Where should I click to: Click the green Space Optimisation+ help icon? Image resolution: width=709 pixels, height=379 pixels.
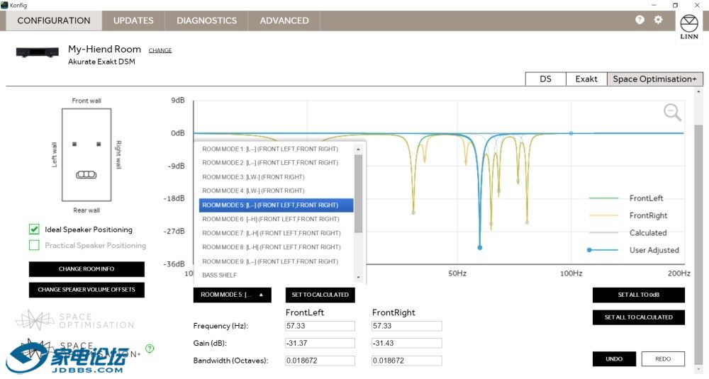[x=150, y=348]
